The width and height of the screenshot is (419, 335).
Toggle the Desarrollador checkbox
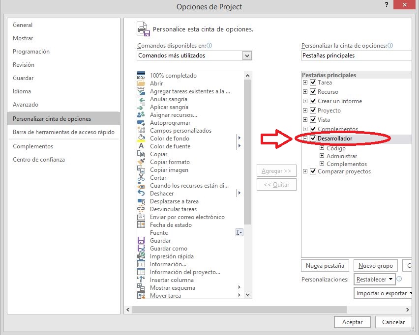tap(313, 138)
